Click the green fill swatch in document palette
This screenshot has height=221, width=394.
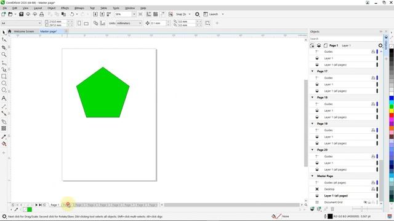point(30,209)
